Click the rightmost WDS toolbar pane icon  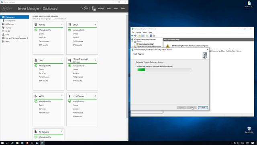[154, 36]
